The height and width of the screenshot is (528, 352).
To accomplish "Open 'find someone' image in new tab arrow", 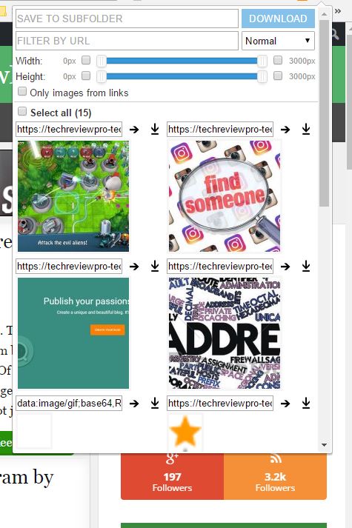I will coord(285,130).
